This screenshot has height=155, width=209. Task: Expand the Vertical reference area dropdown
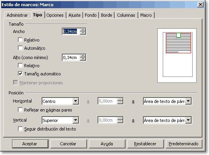188,120
